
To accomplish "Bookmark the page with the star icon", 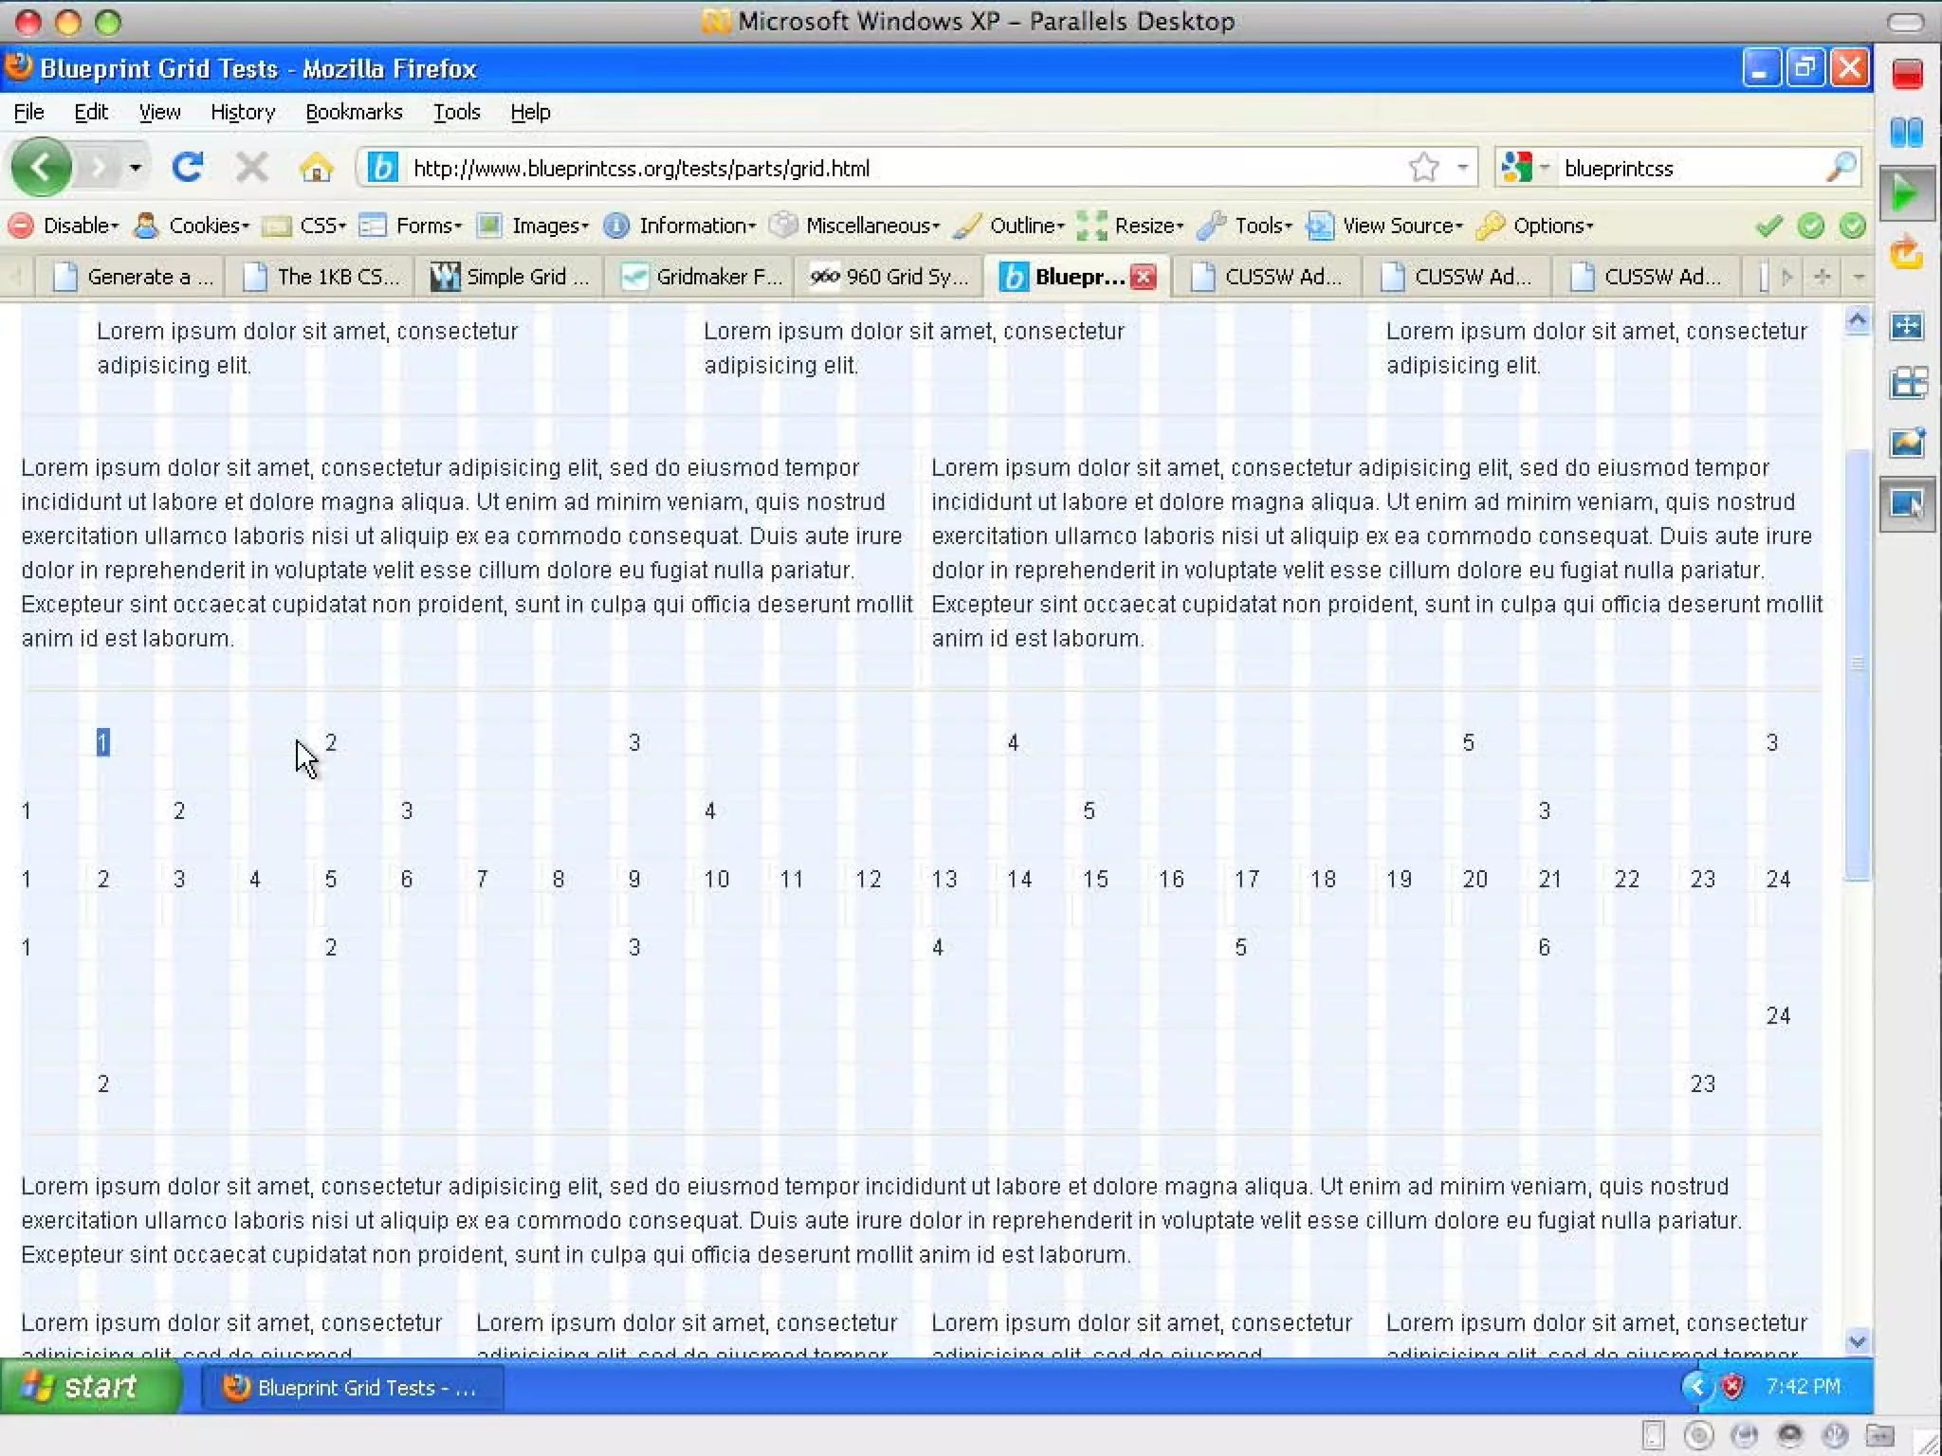I will [1423, 168].
